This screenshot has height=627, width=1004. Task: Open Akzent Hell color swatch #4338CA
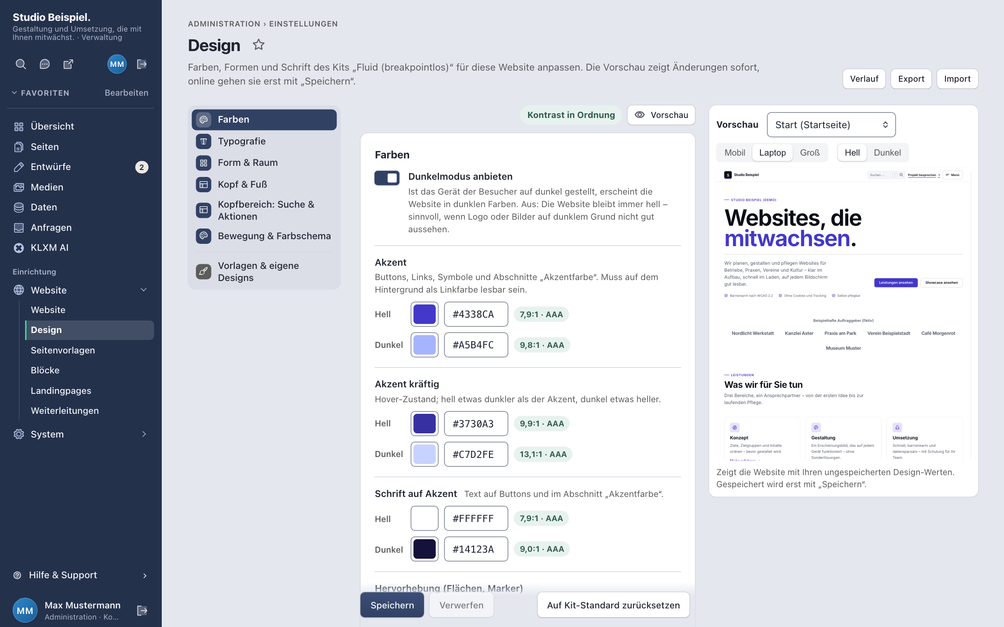click(424, 314)
